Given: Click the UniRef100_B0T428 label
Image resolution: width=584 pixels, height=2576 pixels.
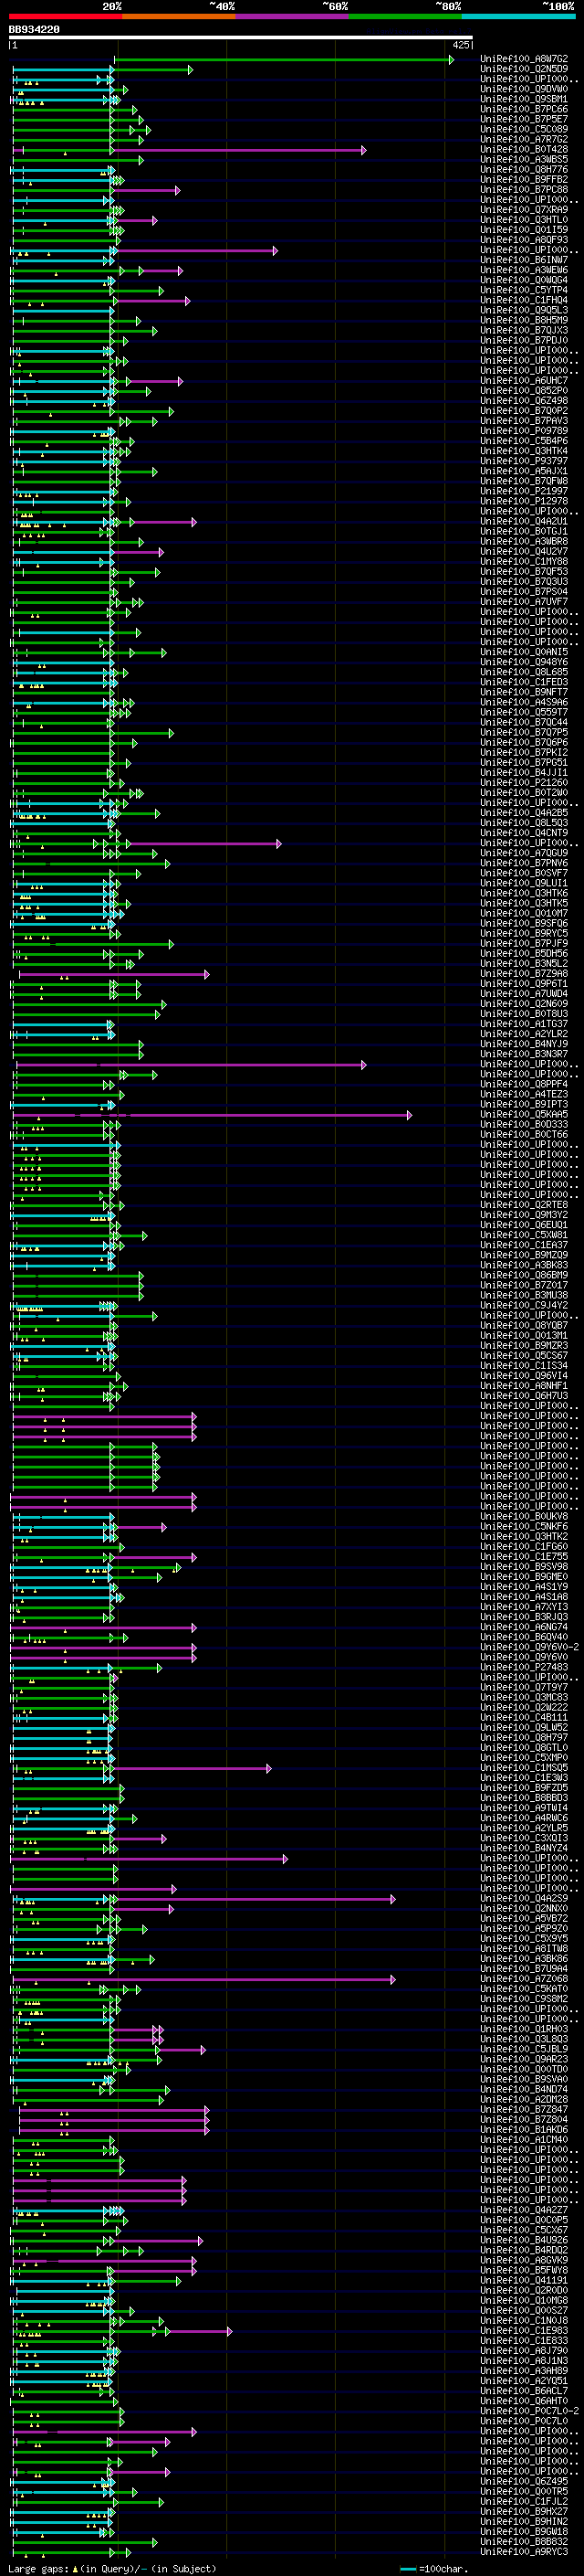Looking at the screenshot, I should 523,149.
